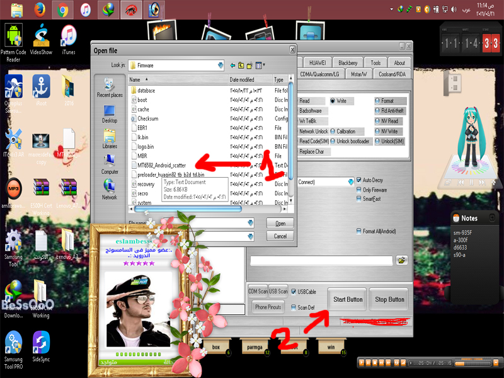Go to Computer in Open file sidebar
This screenshot has width=504, height=378.
110,164
